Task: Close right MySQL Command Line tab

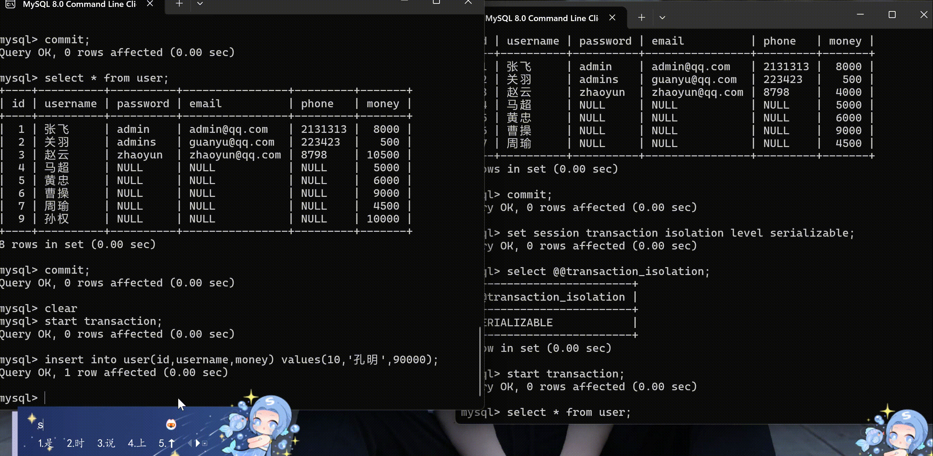Action: point(612,17)
